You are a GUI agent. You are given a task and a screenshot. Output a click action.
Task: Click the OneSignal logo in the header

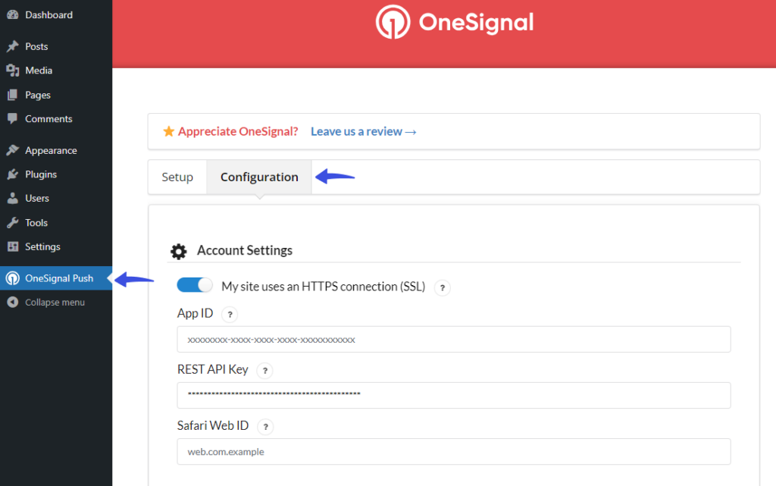(x=455, y=22)
